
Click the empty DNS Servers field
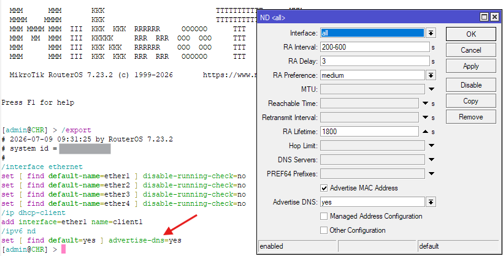click(x=372, y=160)
